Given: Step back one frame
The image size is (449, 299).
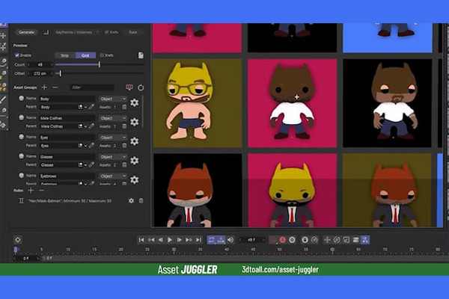Looking at the screenshot, I should [161, 240].
